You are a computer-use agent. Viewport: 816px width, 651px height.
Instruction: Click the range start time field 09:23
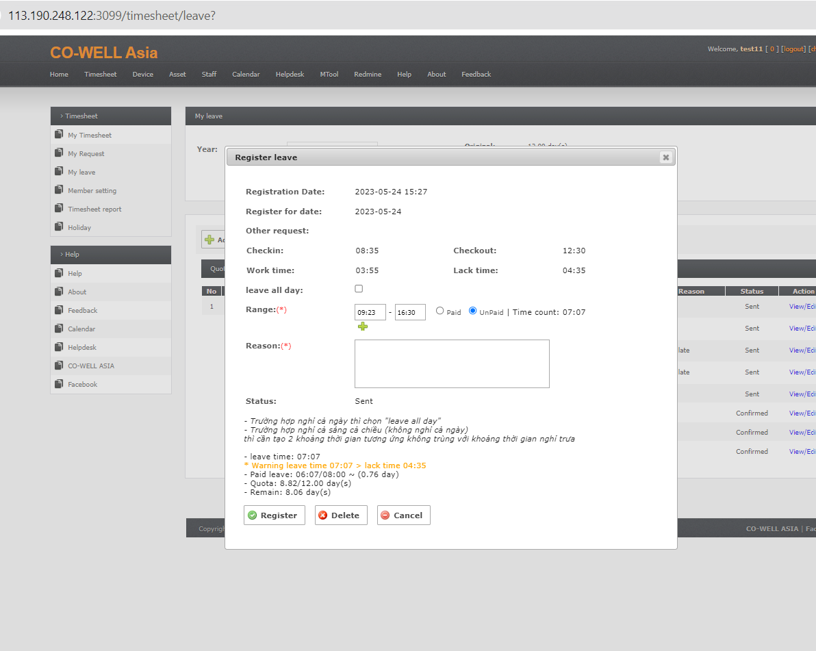370,312
